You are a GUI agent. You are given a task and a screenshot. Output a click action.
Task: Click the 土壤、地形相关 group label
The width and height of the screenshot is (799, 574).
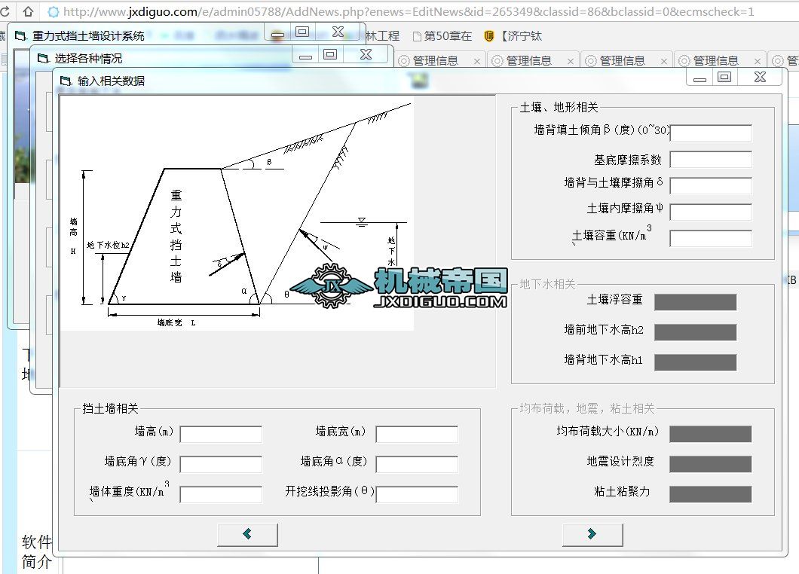click(x=559, y=108)
